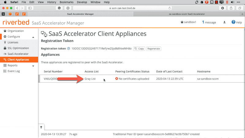The height and width of the screenshot is (138, 245).
Task: Open the Organization page in sidebar
Action: (16, 31)
